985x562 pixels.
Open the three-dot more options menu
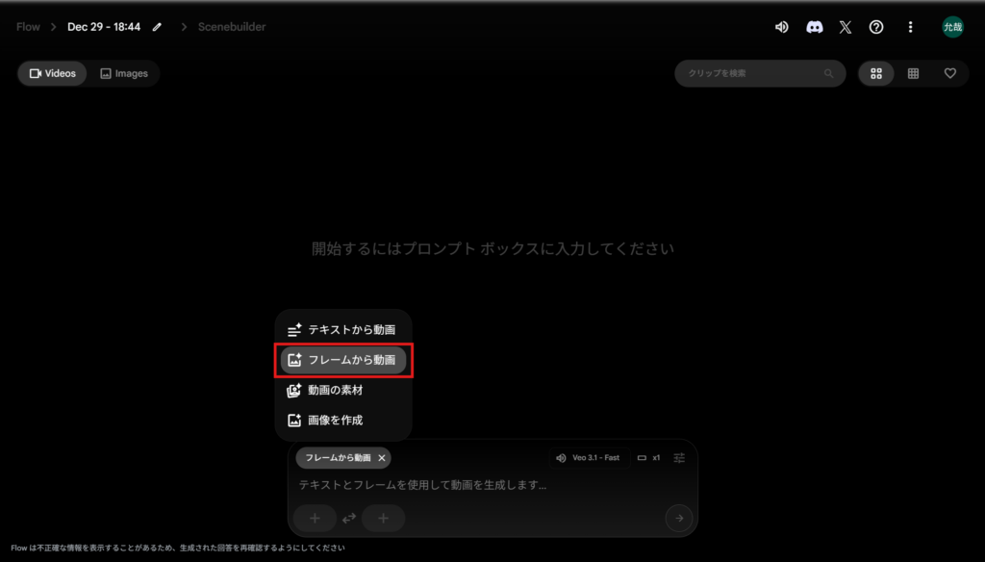[x=910, y=27]
